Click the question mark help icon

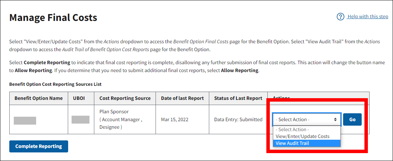[x=340, y=17]
